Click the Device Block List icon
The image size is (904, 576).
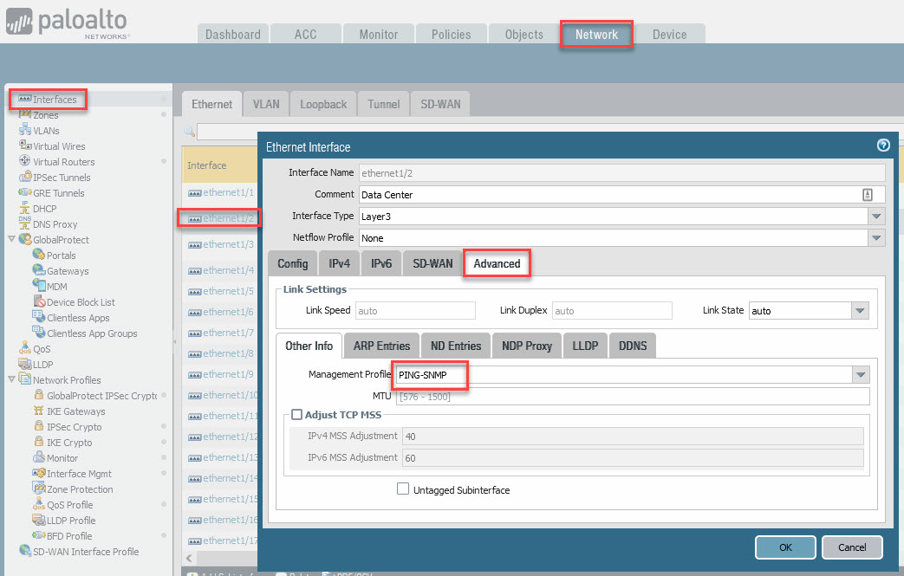40,302
